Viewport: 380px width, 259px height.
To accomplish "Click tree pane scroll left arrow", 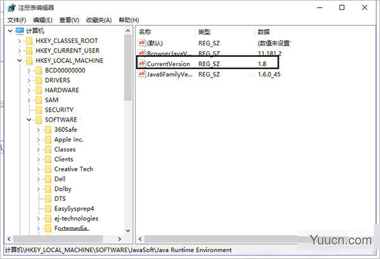I will point(9,239).
